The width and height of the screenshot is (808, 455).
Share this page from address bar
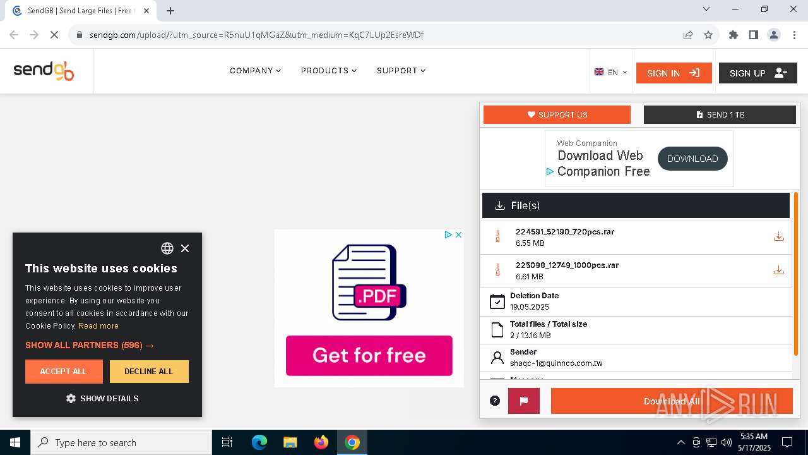[x=688, y=35]
